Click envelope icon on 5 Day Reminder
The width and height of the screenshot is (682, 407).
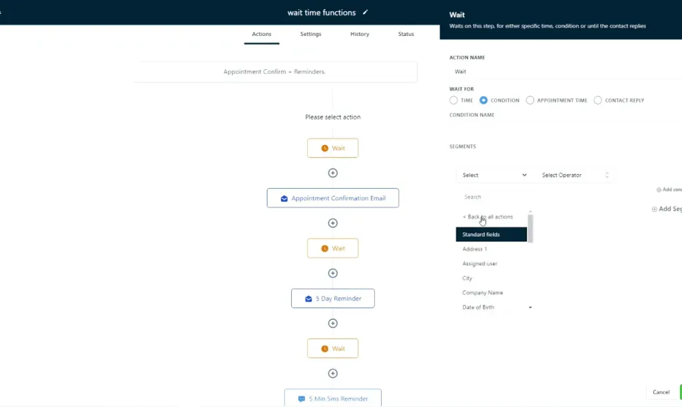tap(308, 299)
